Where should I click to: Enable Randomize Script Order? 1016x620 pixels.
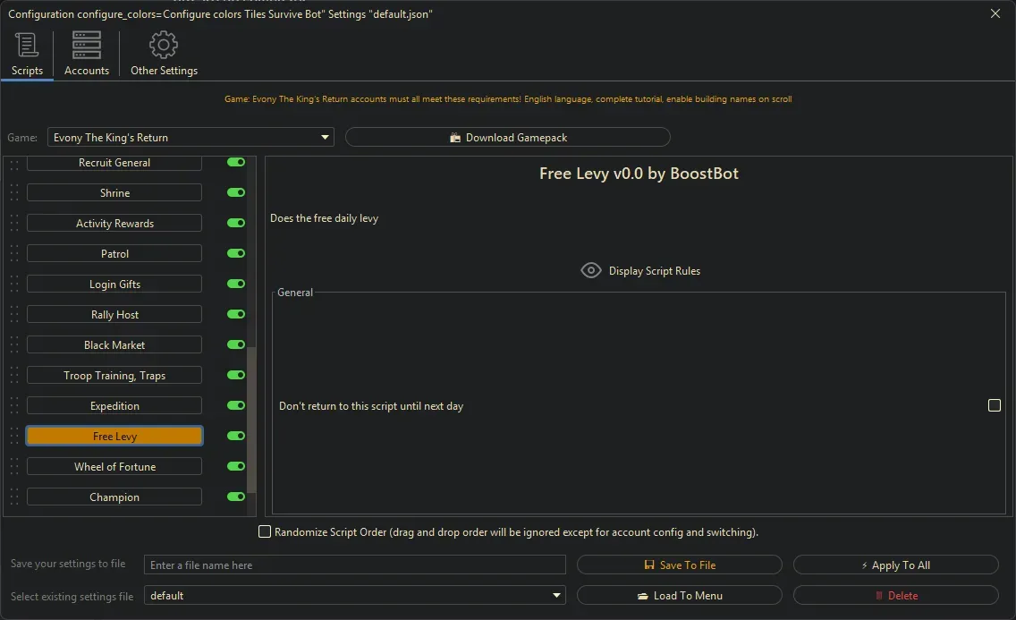(x=265, y=531)
